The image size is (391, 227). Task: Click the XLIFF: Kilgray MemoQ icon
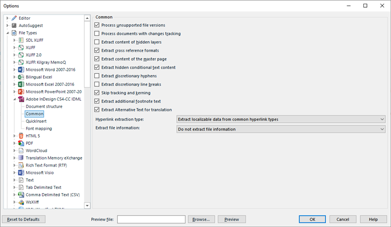(21, 62)
